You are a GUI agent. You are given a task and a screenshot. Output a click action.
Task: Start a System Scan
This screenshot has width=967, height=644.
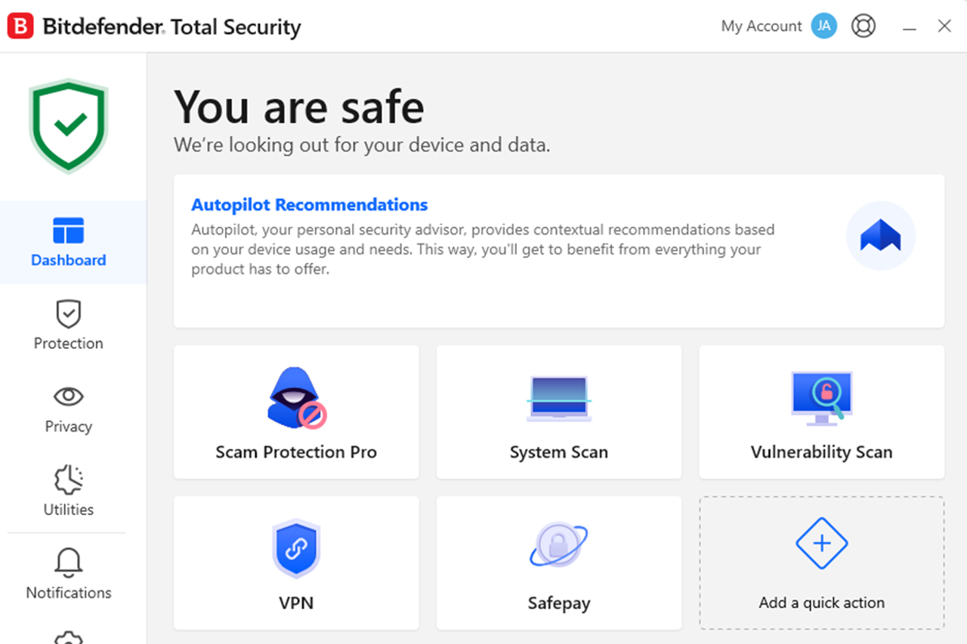coord(559,412)
